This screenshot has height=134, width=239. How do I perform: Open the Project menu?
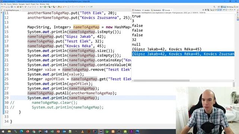(33, 4)
